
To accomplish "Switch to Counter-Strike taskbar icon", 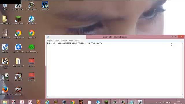I will pos(140,102).
